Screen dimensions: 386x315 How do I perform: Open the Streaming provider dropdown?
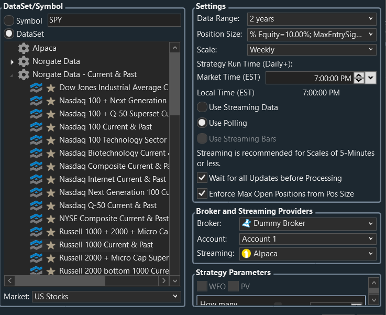(308, 254)
